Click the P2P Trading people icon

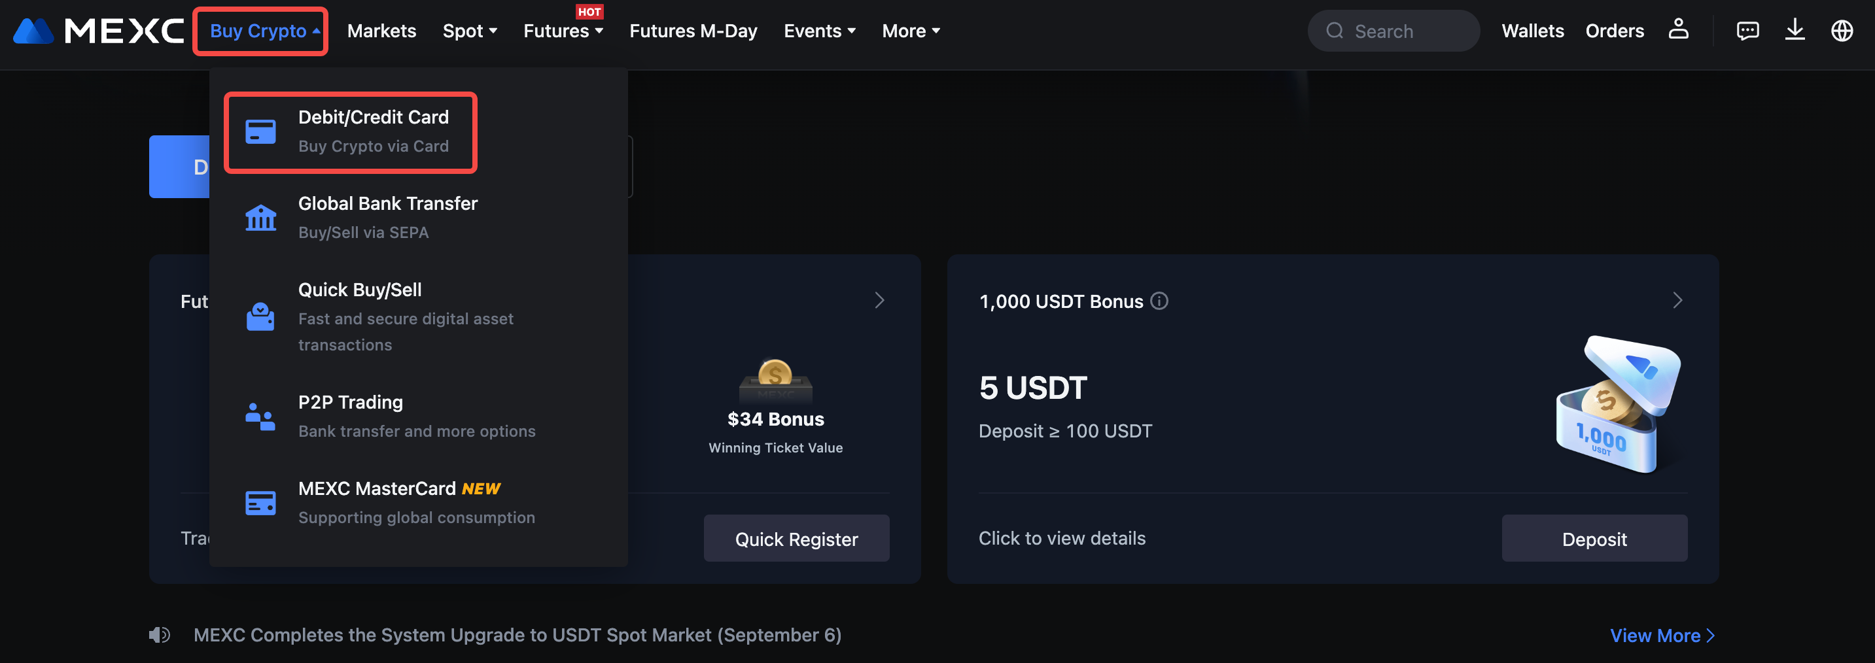pyautogui.click(x=260, y=416)
